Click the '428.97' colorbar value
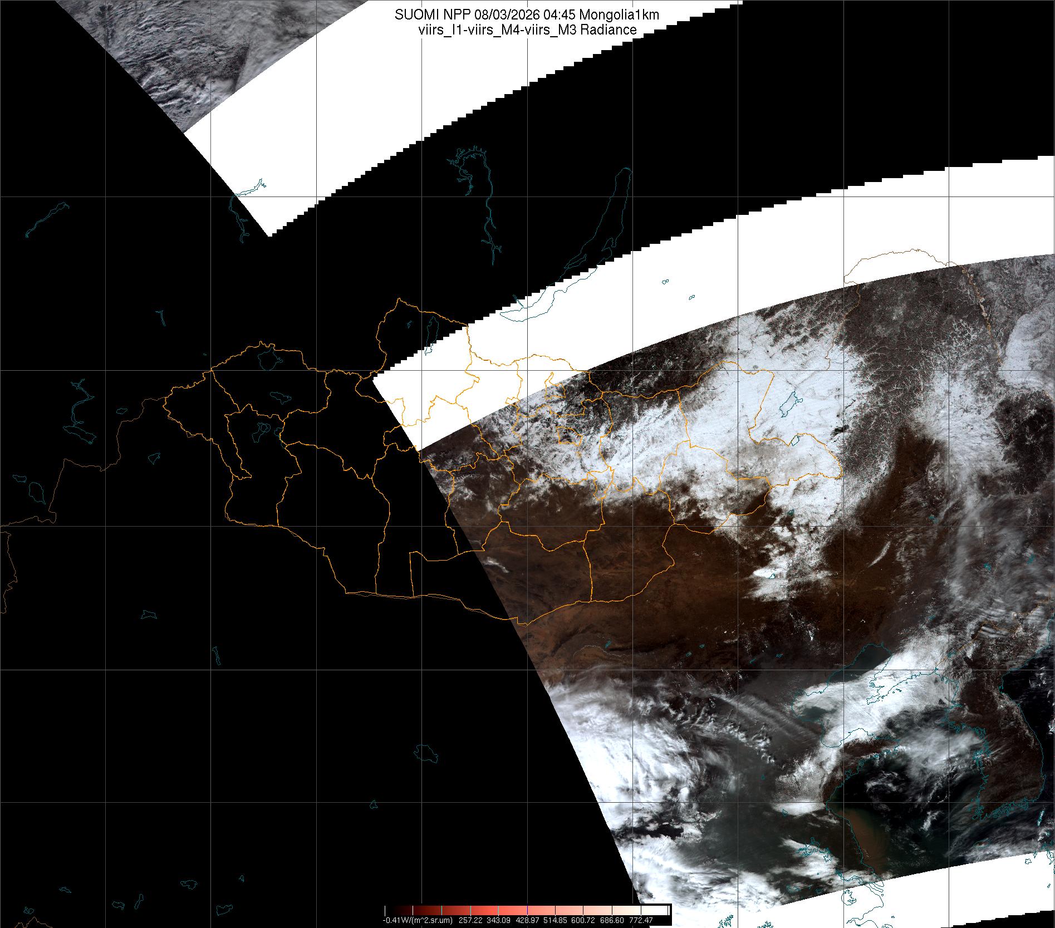 [x=527, y=920]
